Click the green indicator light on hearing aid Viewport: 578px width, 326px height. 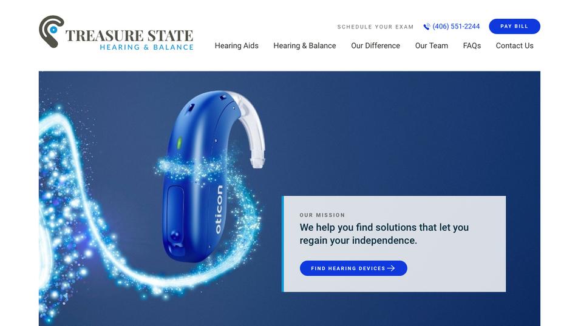click(x=180, y=143)
